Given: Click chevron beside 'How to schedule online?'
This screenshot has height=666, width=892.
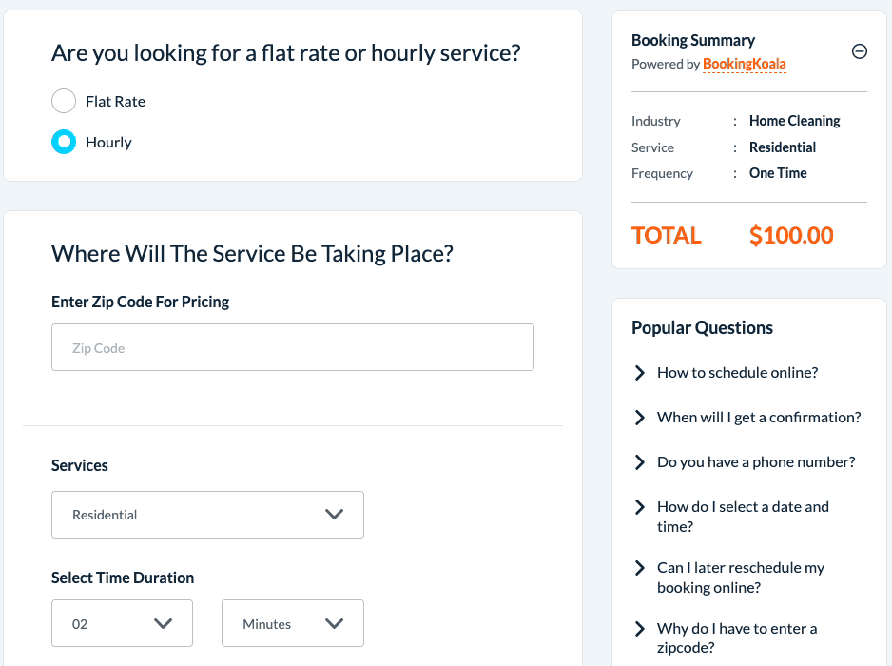Looking at the screenshot, I should click(x=640, y=373).
